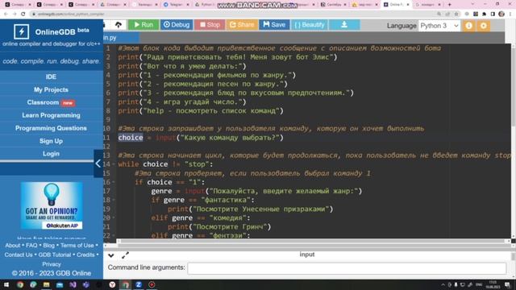Open the orange info icon
The width and height of the screenshot is (516, 290).
(469, 26)
